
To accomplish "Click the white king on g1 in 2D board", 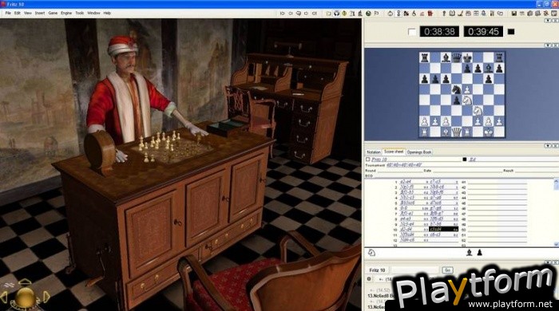I will pyautogui.click(x=489, y=132).
